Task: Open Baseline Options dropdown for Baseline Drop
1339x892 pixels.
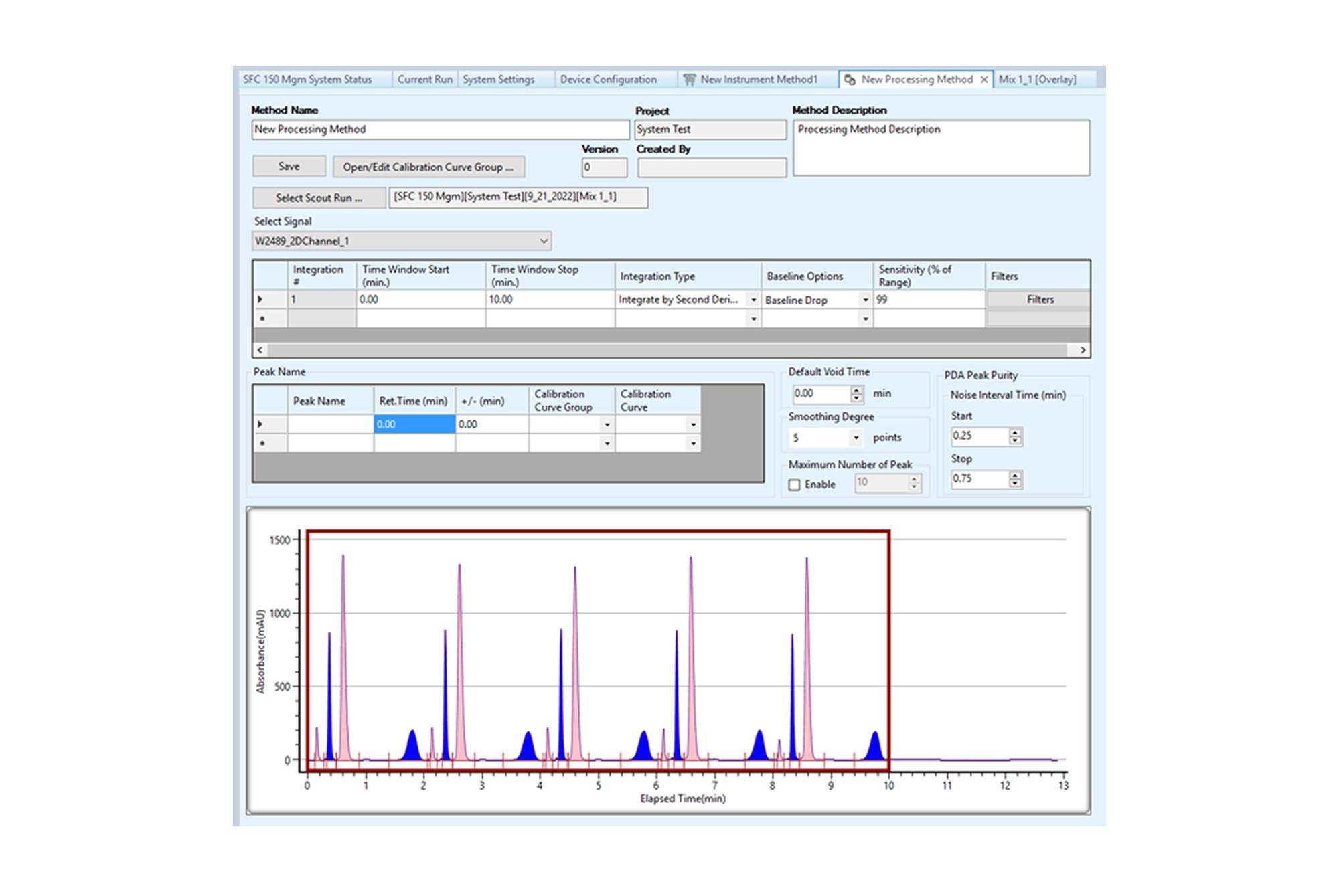Action: (865, 300)
